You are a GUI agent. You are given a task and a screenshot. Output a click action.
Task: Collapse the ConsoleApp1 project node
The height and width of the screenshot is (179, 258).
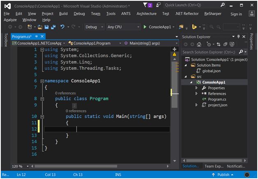191,83
